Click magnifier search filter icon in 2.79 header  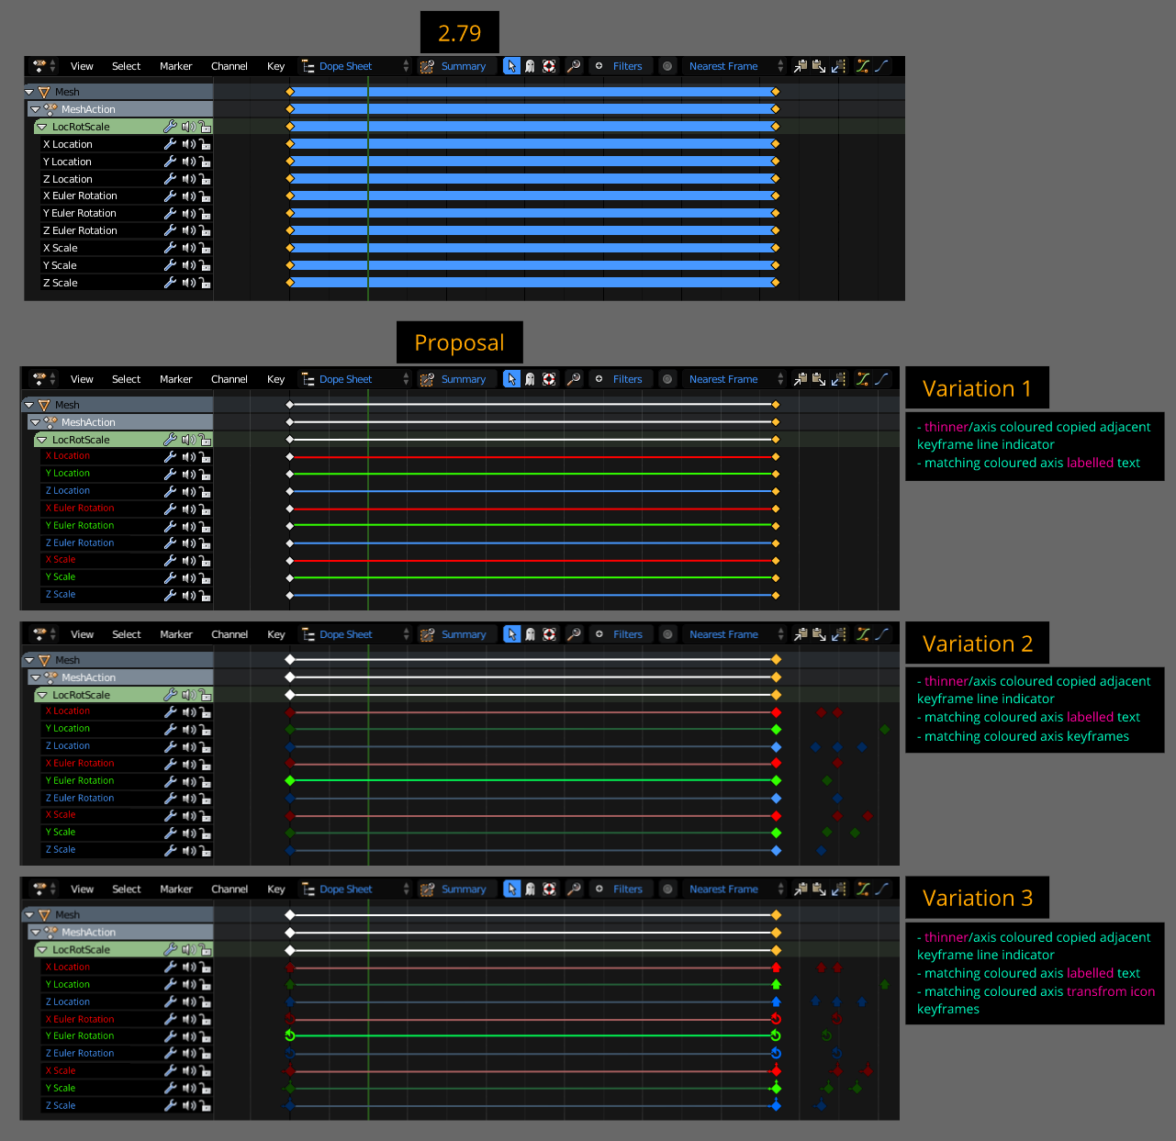pos(574,66)
